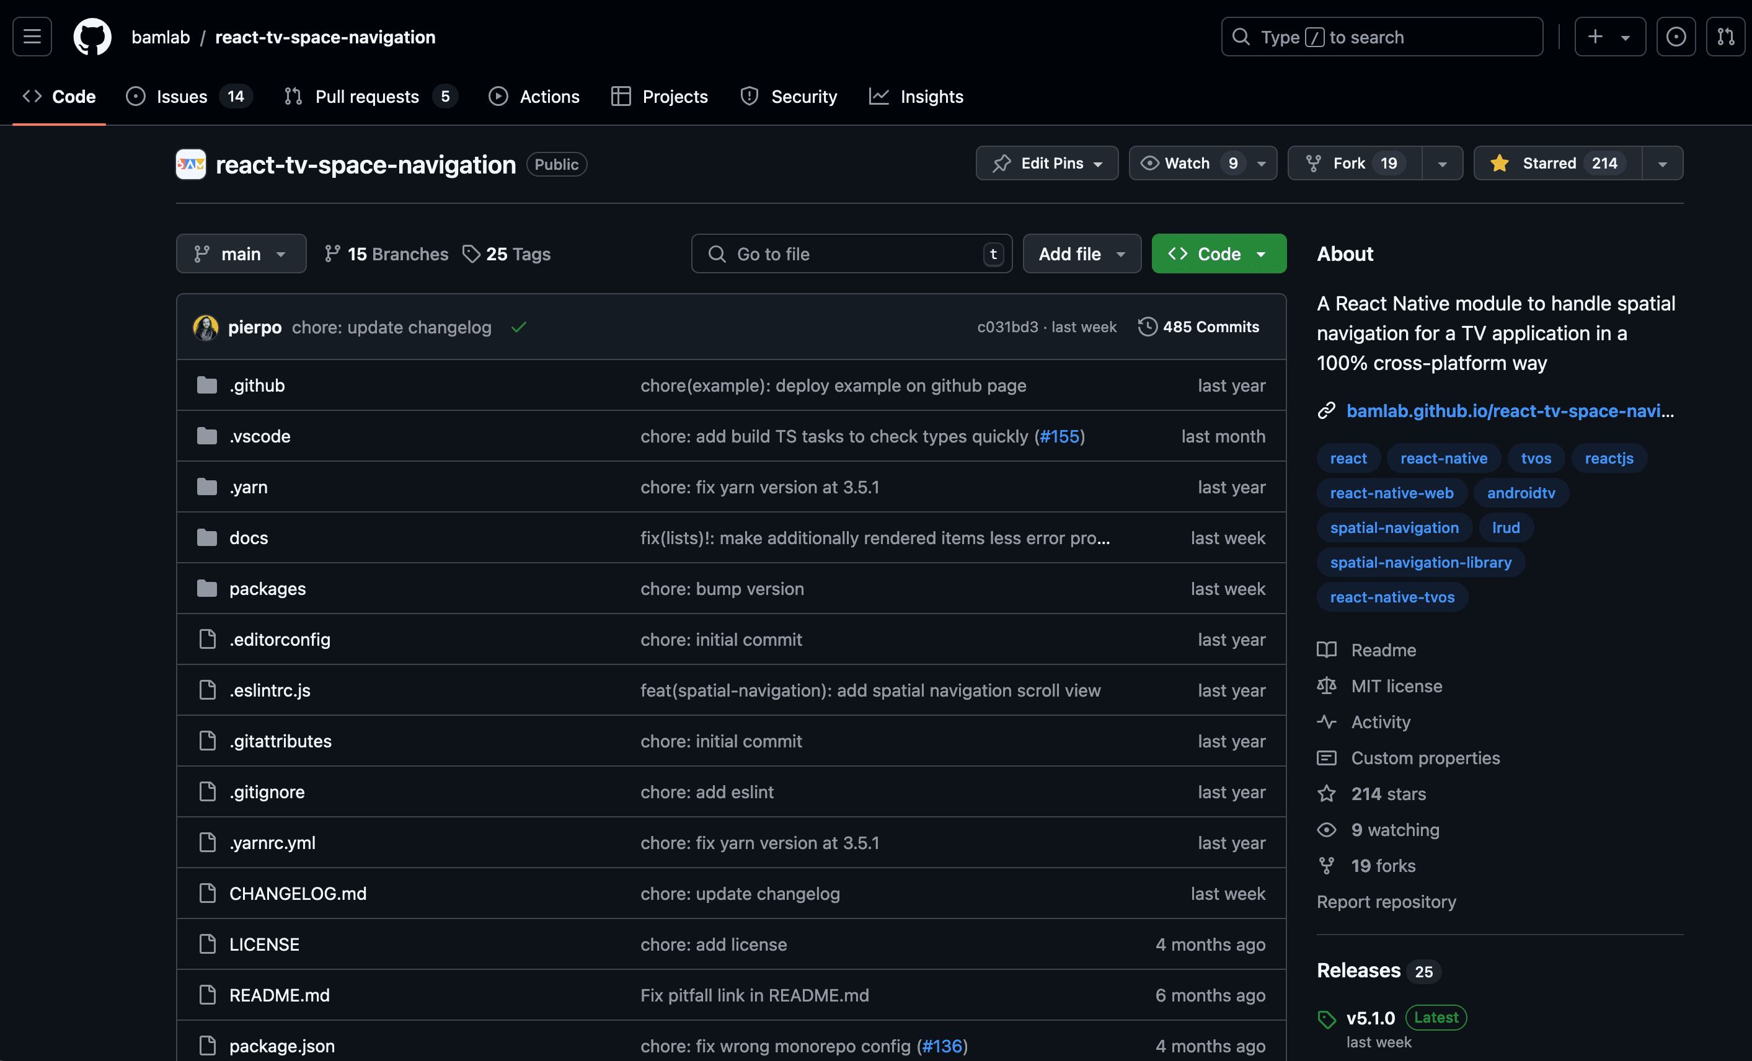Click the plus create-new icon
The image size is (1752, 1061).
coord(1595,37)
